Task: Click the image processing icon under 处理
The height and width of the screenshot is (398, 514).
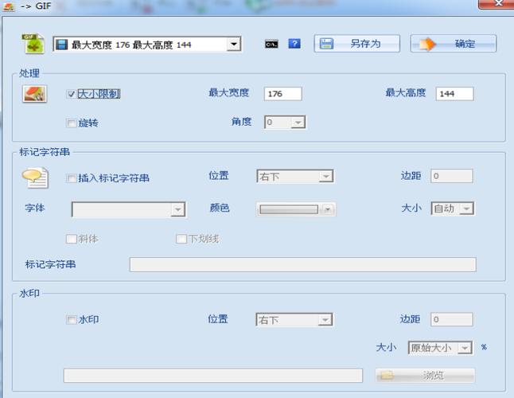Action: pos(33,95)
